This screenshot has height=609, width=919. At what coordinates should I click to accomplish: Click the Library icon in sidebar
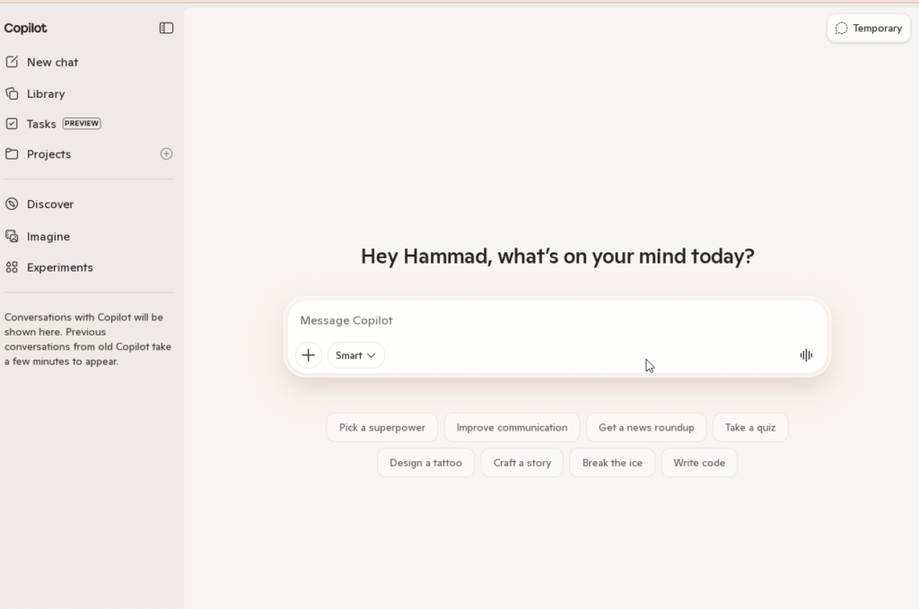click(x=12, y=93)
